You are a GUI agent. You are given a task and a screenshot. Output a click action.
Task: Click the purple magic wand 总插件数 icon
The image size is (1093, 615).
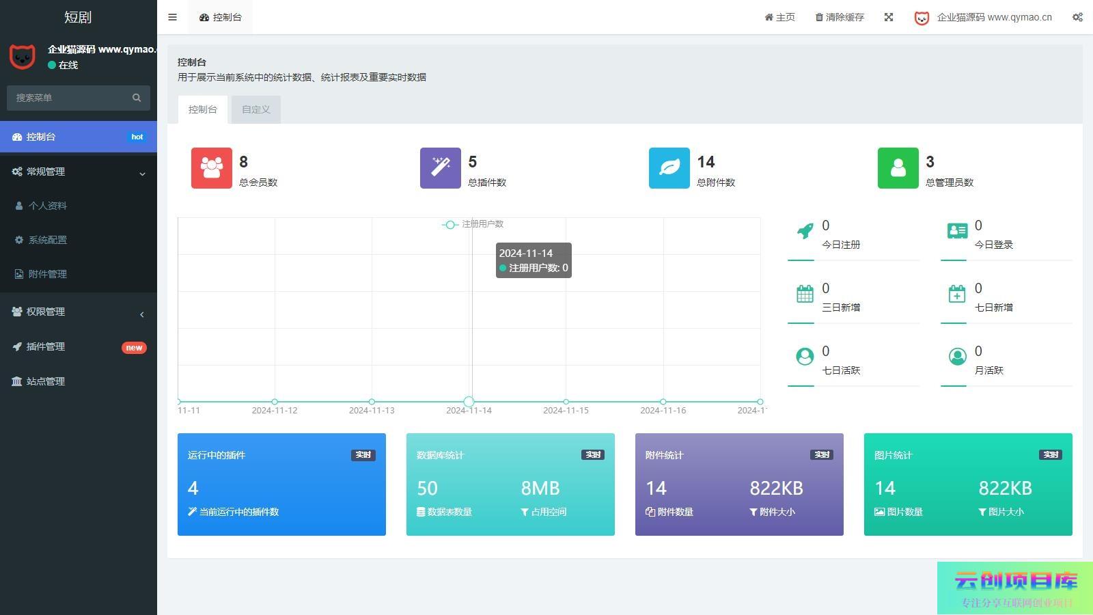[440, 167]
